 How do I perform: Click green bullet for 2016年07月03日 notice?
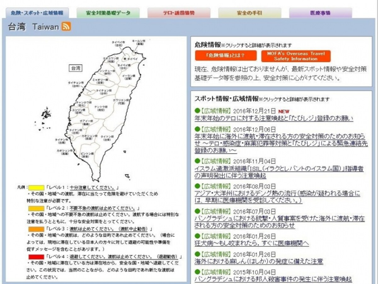pos(197,211)
